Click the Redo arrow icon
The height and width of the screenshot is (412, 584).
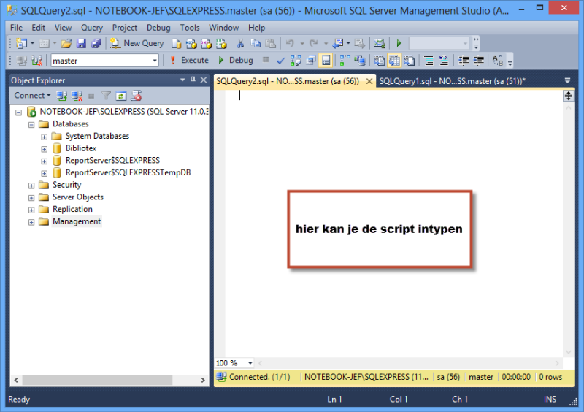point(314,44)
